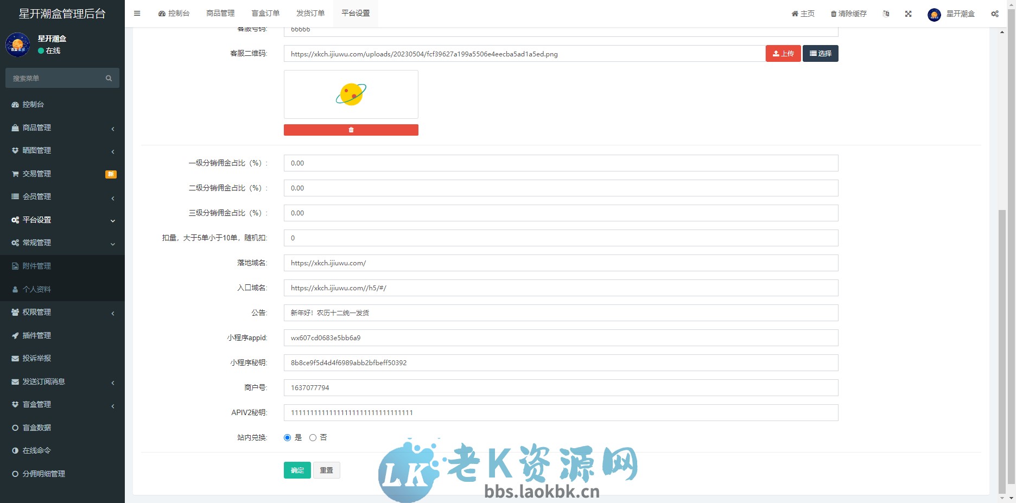The height and width of the screenshot is (503, 1016).
Task: Open the settings gears icon at top right
Action: pos(995,14)
